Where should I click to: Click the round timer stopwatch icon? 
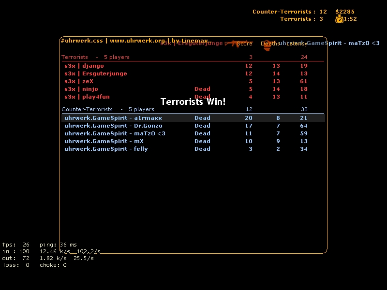click(x=339, y=19)
